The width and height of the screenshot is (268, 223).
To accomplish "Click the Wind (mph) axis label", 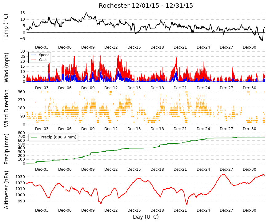I will coord(6,67).
